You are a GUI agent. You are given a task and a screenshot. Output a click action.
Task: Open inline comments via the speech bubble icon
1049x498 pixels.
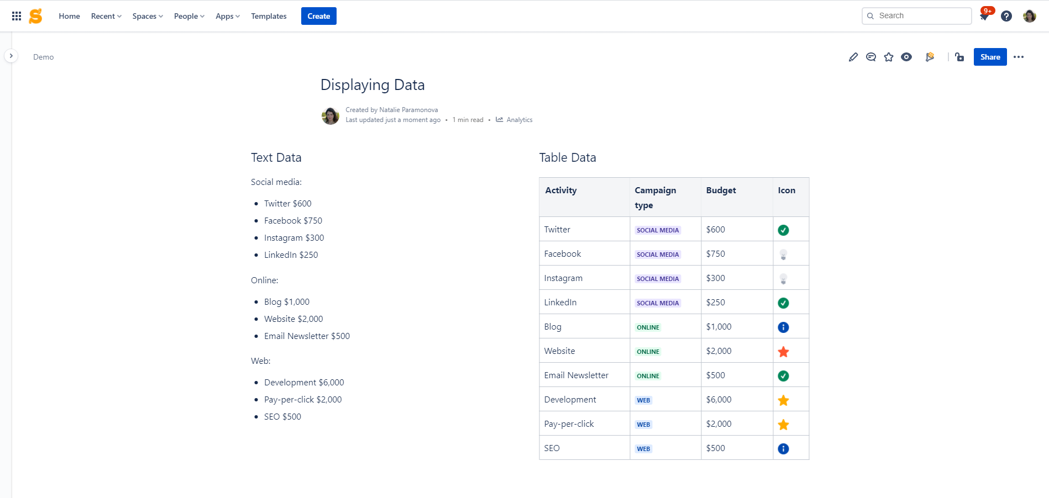click(871, 57)
